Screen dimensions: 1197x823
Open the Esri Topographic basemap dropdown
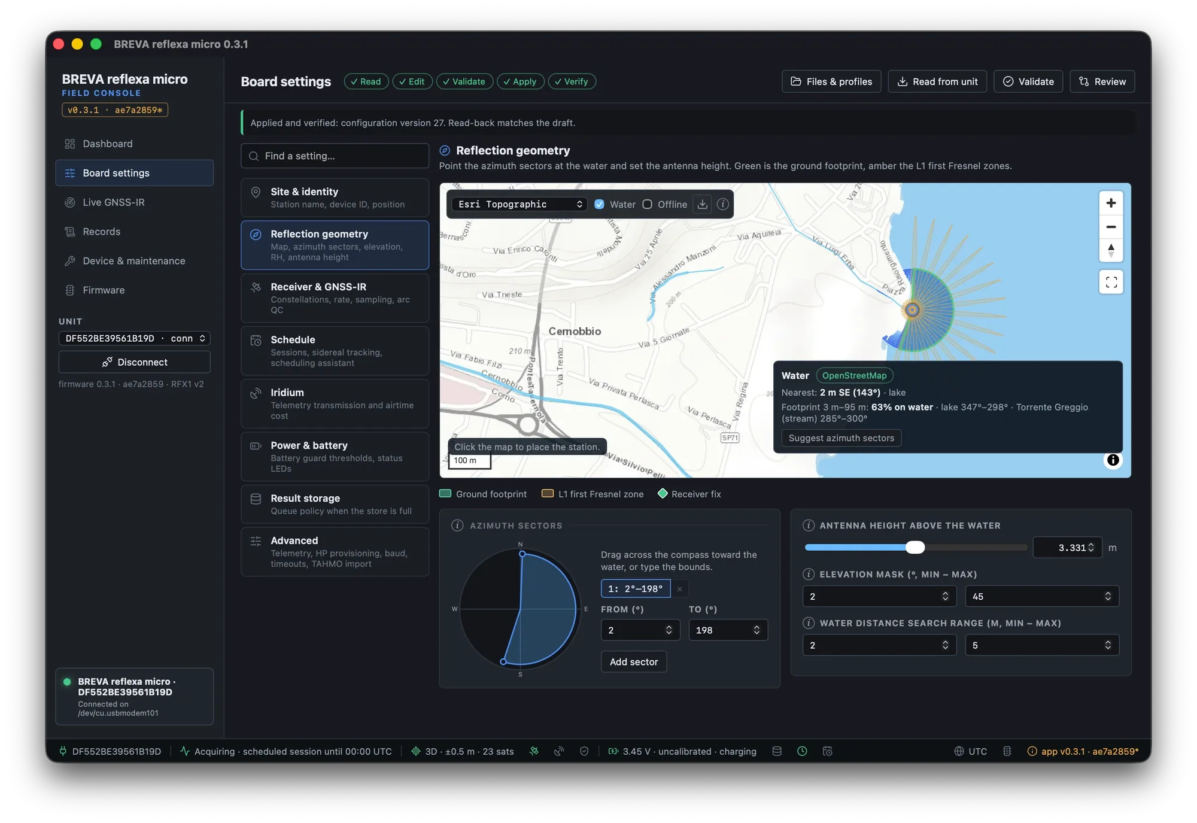tap(519, 204)
